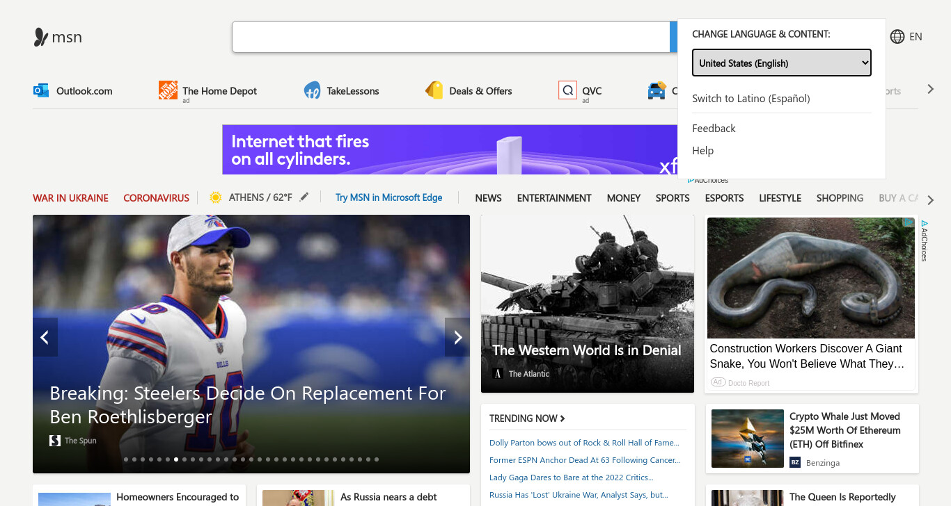Click the sun weather icon
This screenshot has height=506, width=951.
[x=216, y=197]
